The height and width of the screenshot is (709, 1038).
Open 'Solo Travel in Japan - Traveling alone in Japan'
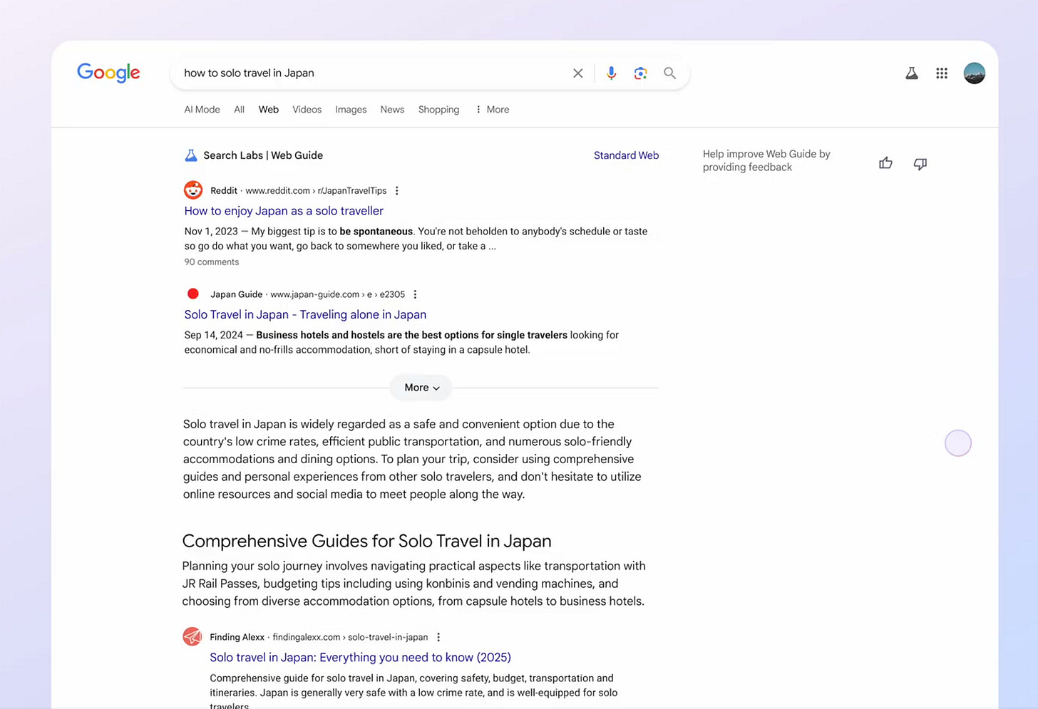pos(305,314)
